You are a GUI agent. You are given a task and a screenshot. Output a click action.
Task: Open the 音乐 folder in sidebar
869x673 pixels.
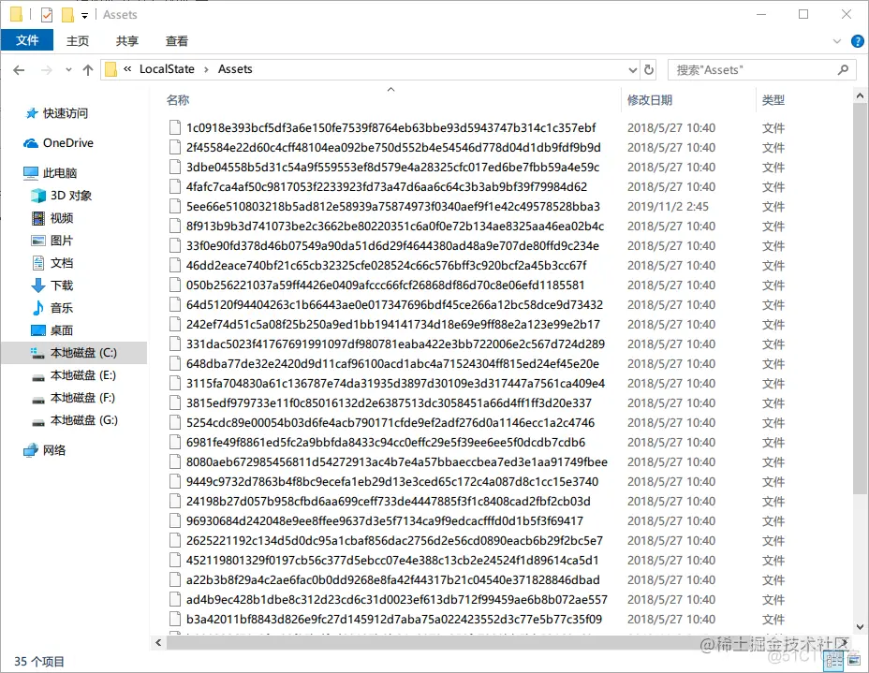click(x=52, y=308)
